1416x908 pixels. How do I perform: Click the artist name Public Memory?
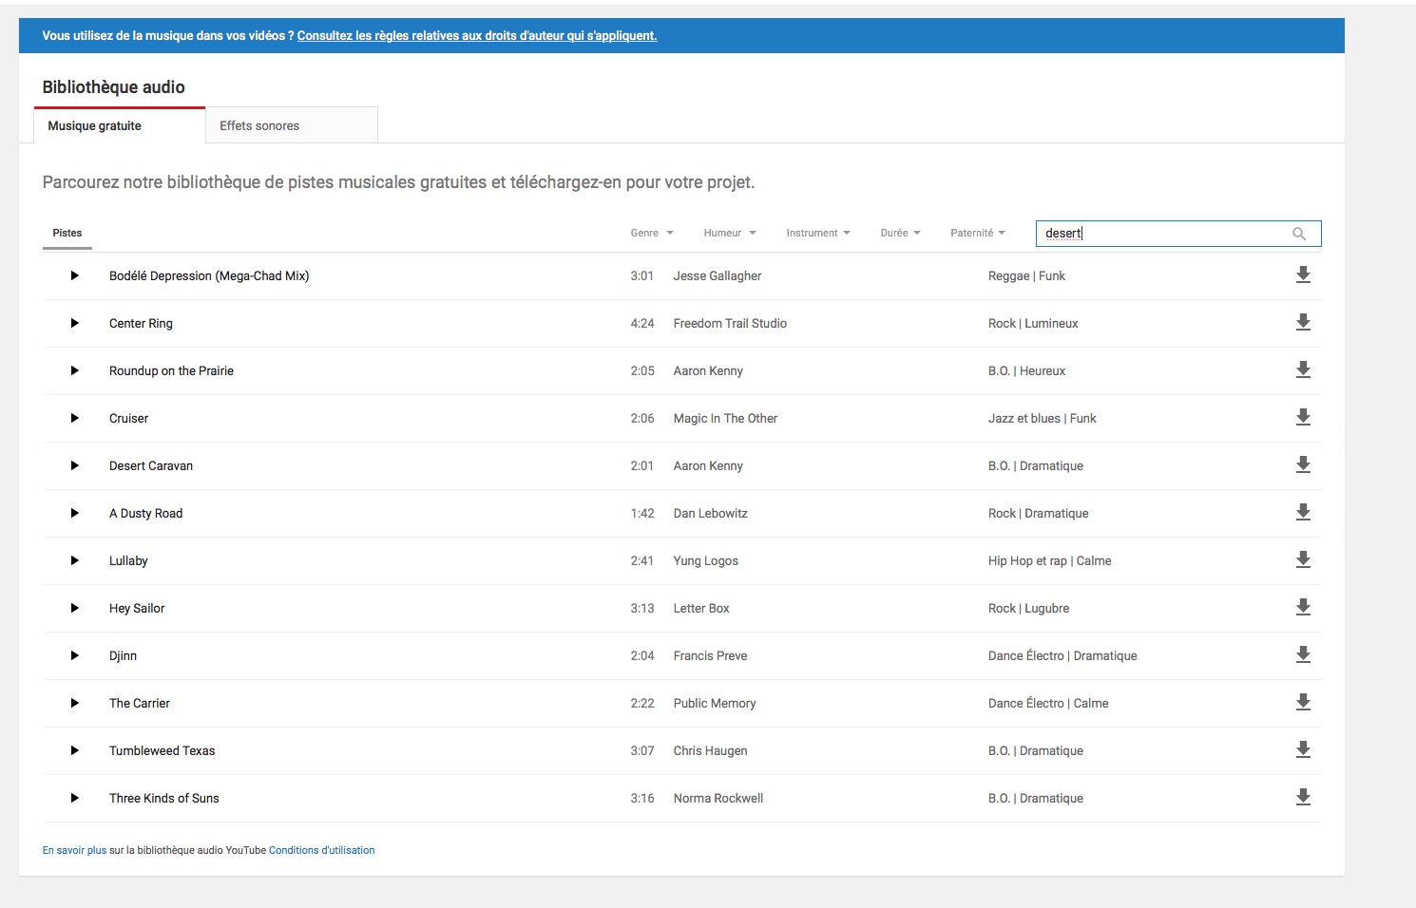pos(715,703)
